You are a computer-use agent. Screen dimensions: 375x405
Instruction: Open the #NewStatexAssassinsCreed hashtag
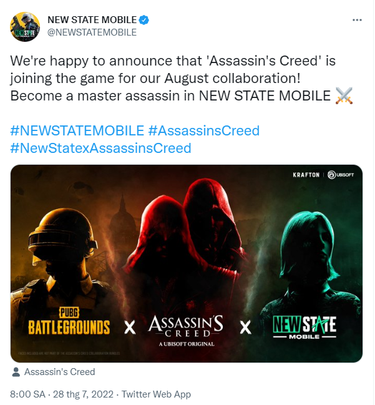[x=100, y=149]
